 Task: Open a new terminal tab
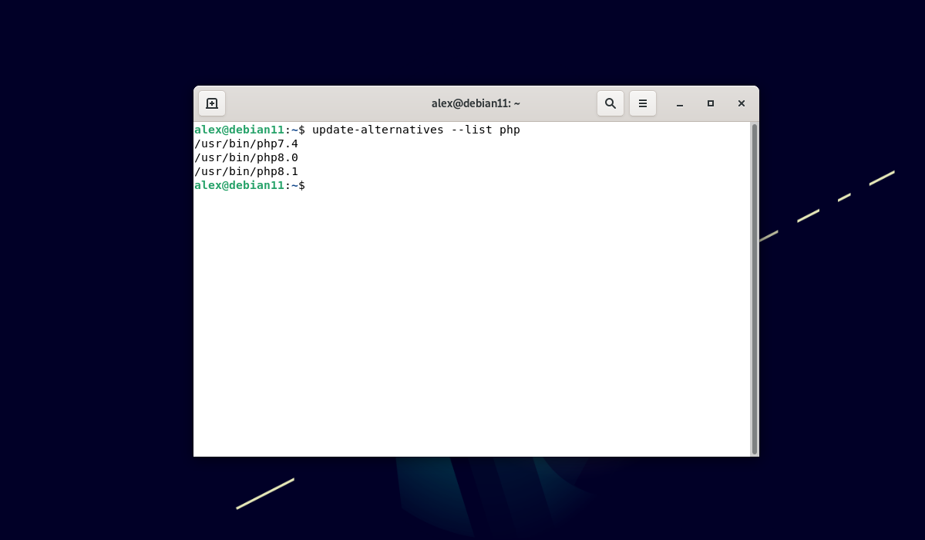[212, 103]
